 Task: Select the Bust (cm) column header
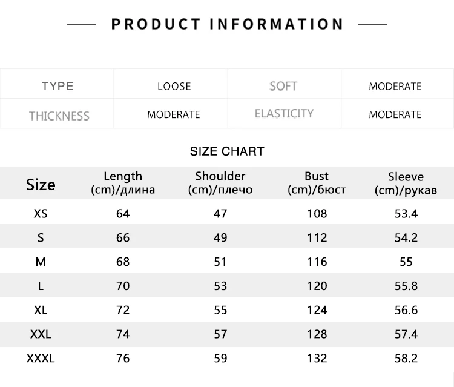317,183
